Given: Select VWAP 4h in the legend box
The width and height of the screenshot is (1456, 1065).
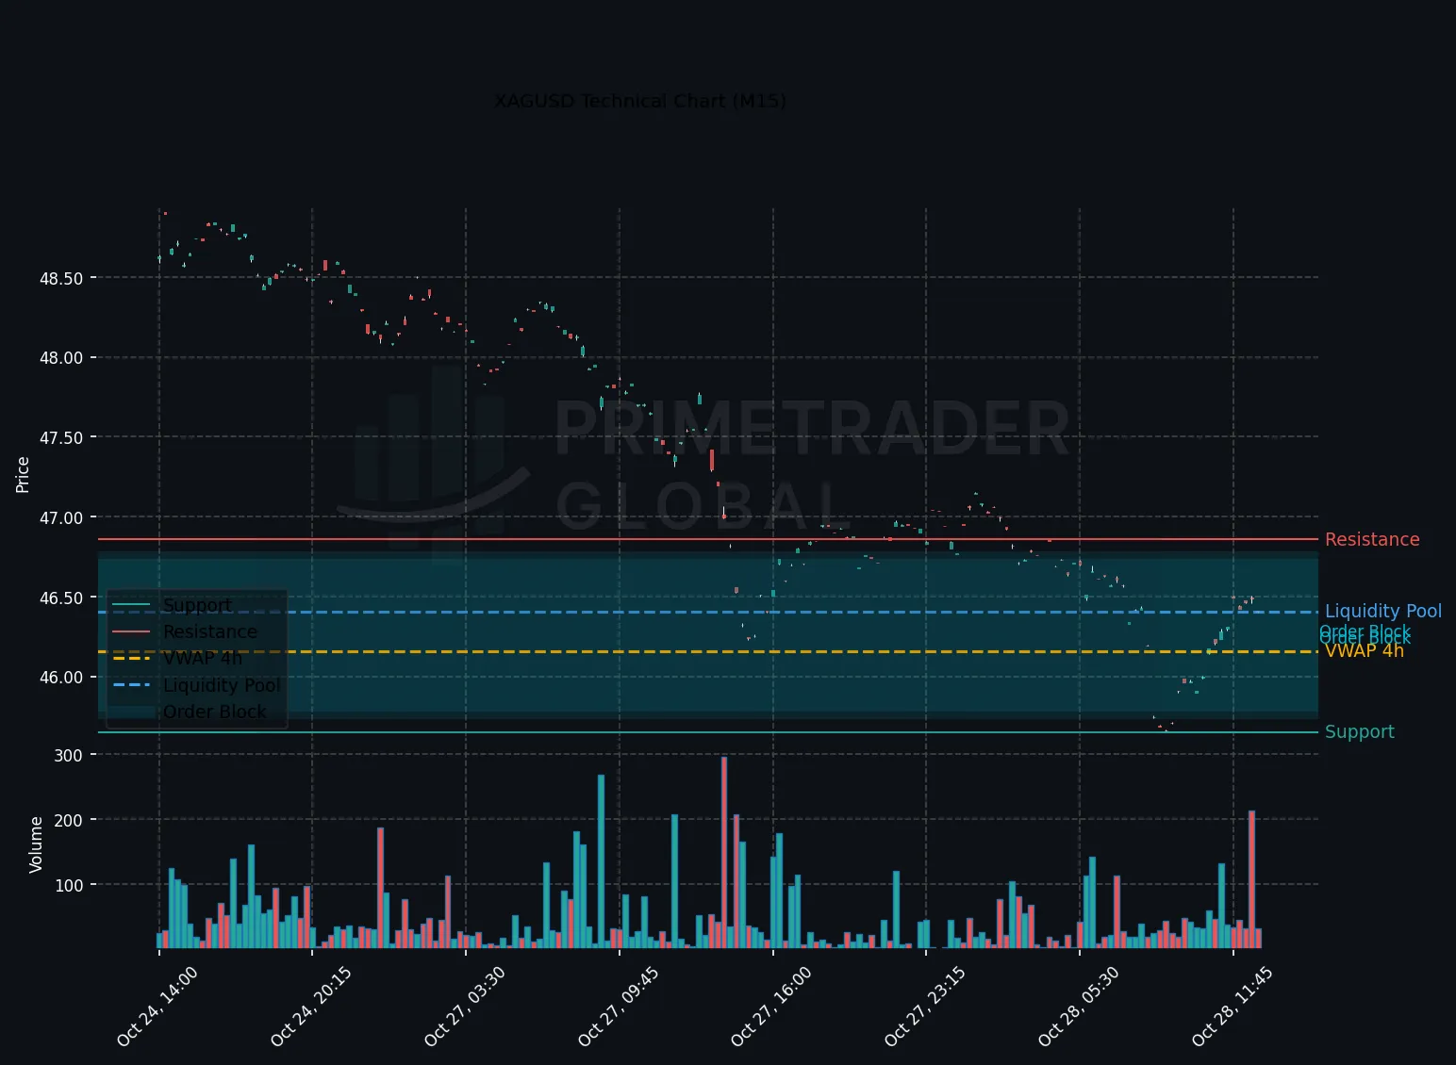Looking at the screenshot, I should (202, 658).
